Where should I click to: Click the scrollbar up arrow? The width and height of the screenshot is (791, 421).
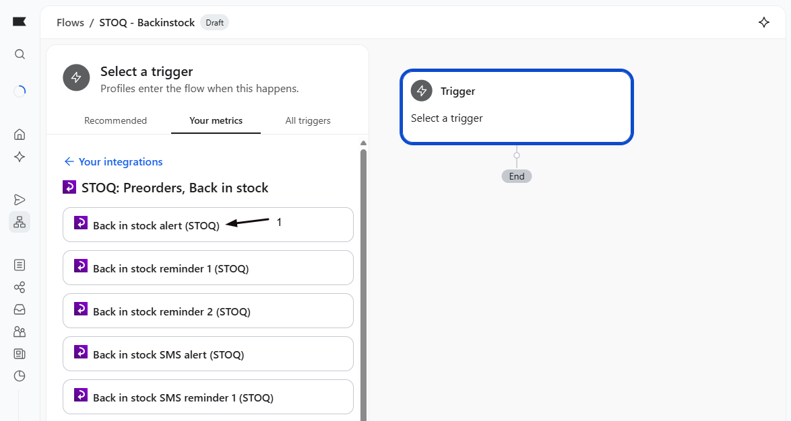[363, 143]
